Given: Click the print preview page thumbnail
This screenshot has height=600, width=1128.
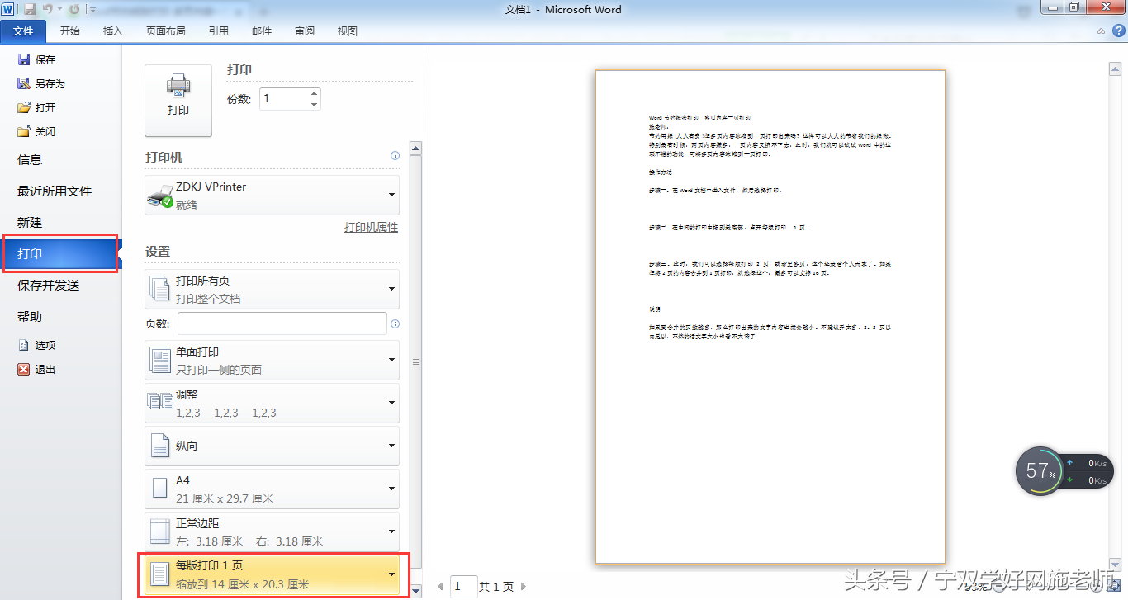Looking at the screenshot, I should 770,317.
